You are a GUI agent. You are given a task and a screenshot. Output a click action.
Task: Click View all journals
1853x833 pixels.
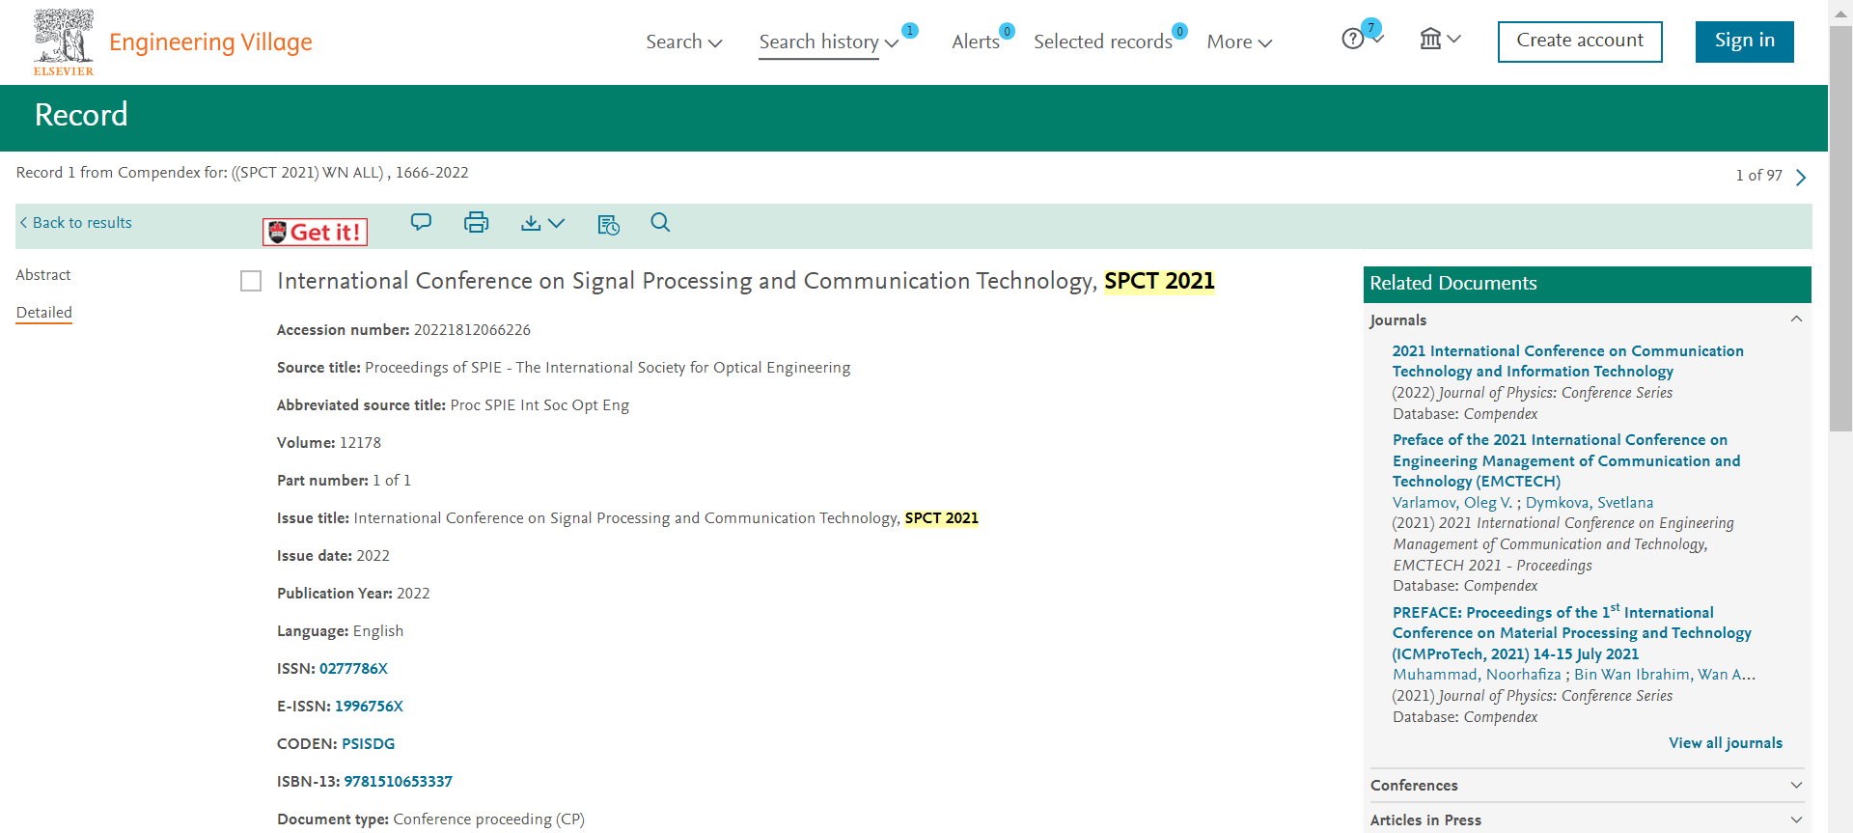pos(1726,743)
